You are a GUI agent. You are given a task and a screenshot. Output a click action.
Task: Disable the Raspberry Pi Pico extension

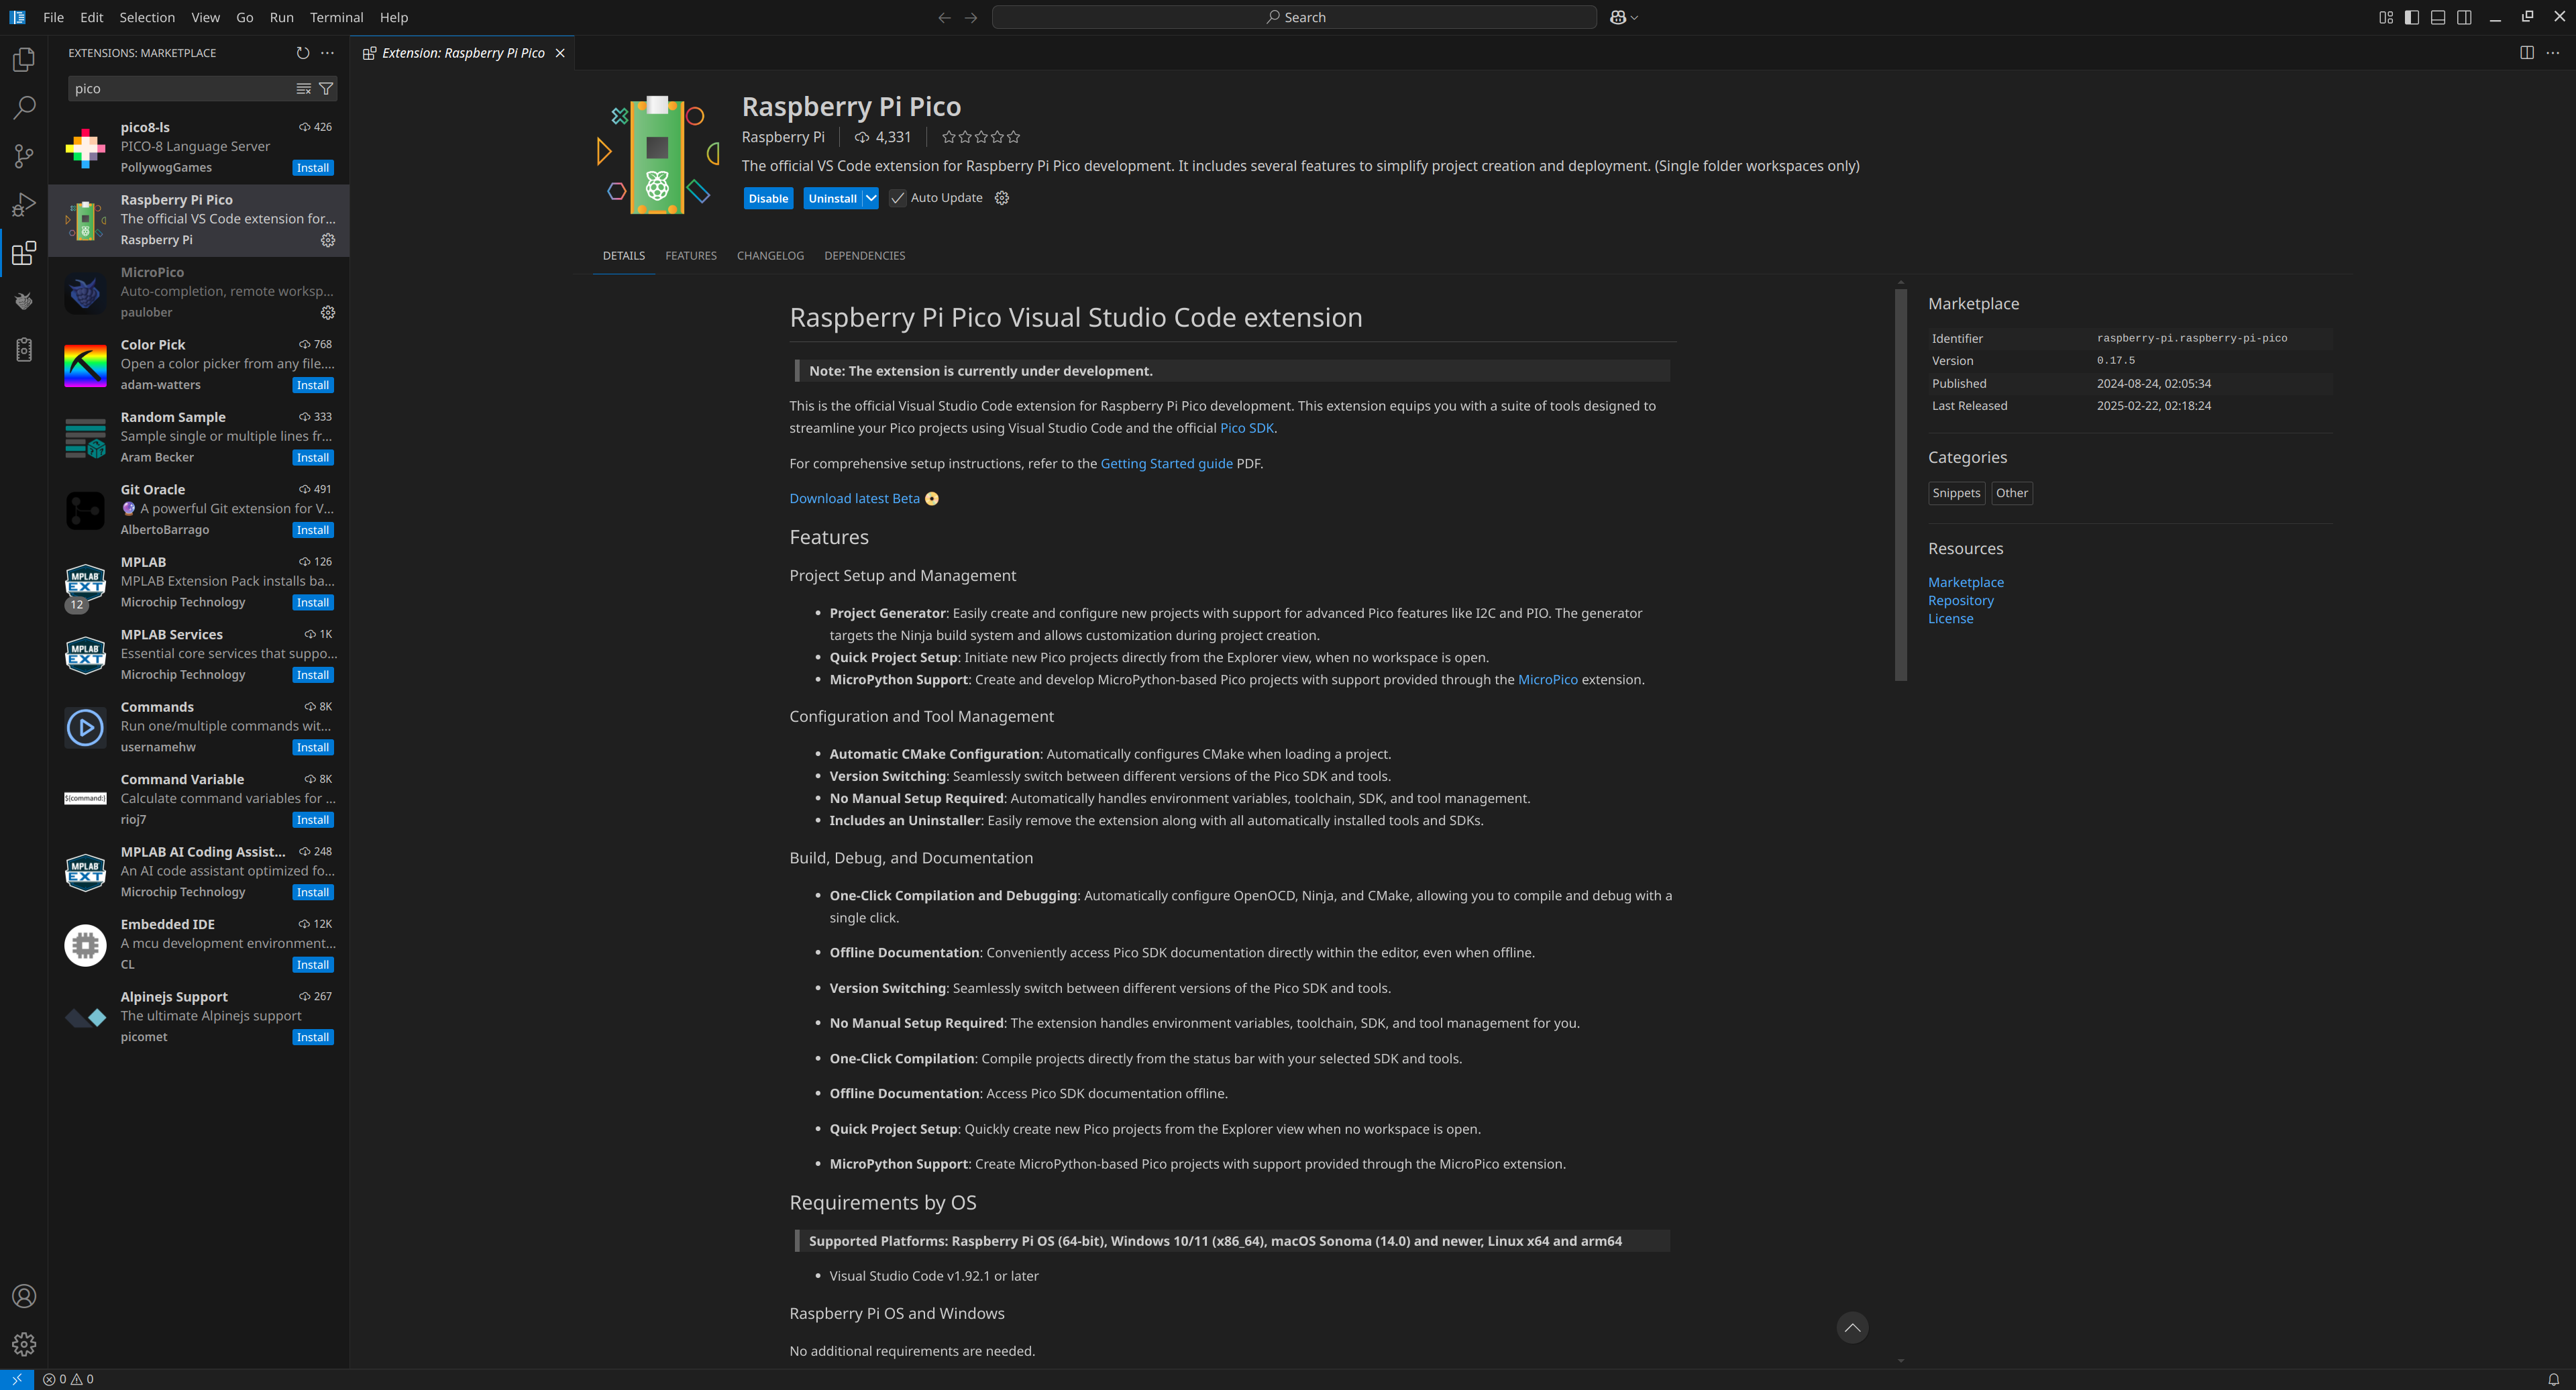click(x=768, y=198)
